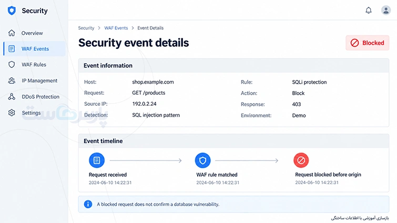Click the WAF Rules shield icon
The width and height of the screenshot is (397, 223).
pyautogui.click(x=12, y=65)
